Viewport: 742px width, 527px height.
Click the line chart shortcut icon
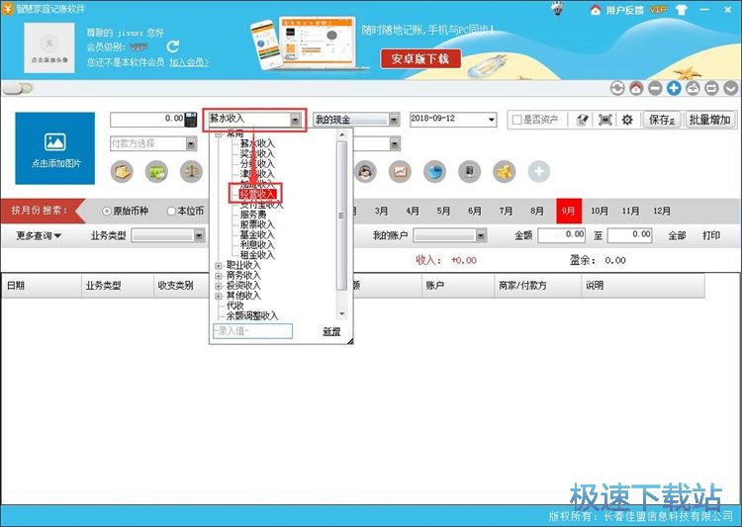[x=400, y=172]
